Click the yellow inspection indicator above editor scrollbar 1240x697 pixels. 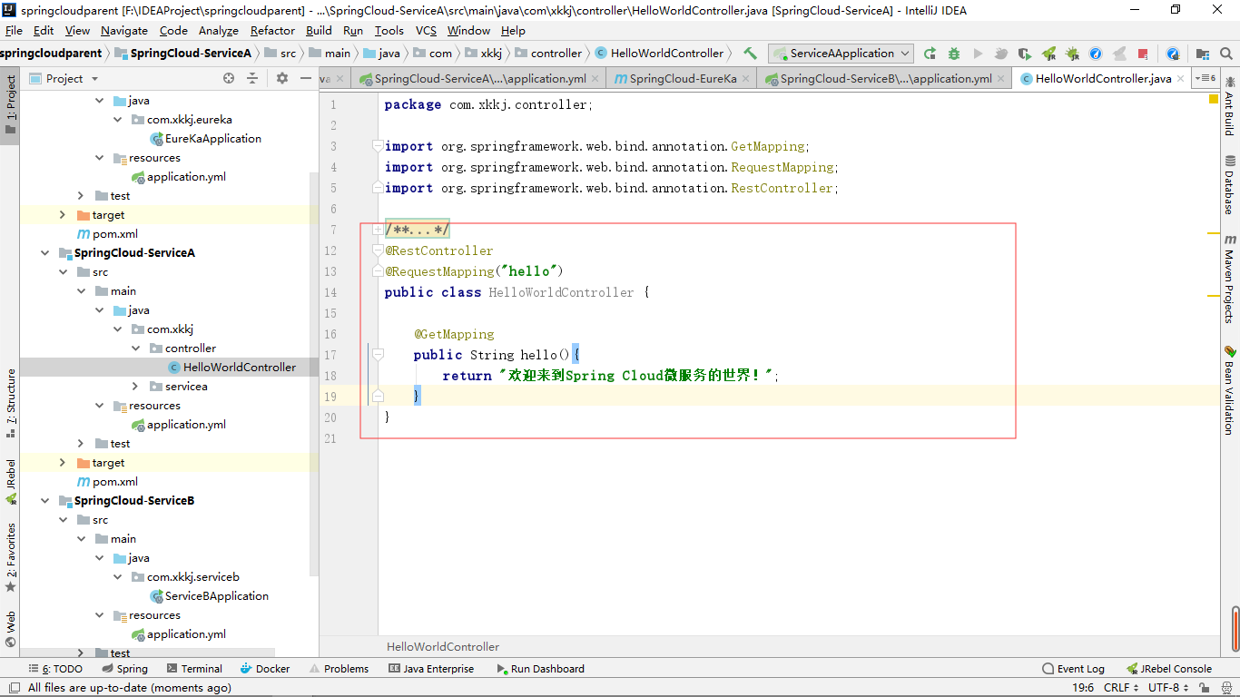click(x=1213, y=99)
